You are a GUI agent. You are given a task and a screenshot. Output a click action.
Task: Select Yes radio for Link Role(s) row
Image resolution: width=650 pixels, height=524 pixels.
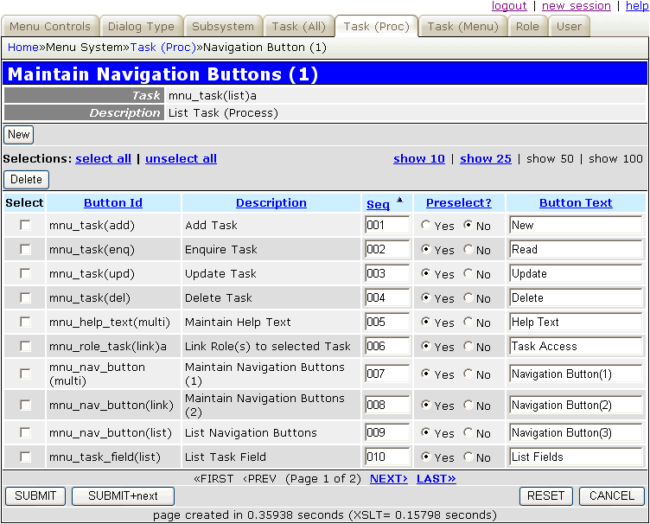point(425,346)
